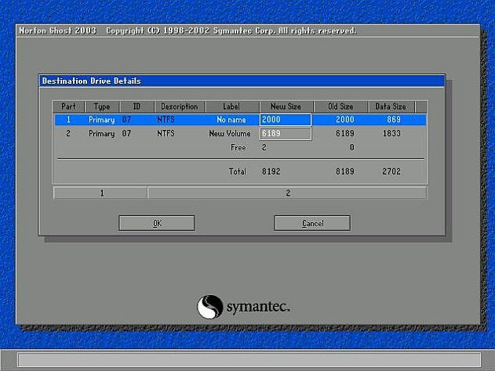The width and height of the screenshot is (495, 371).
Task: Click the Old Size column header
Action: (x=340, y=106)
